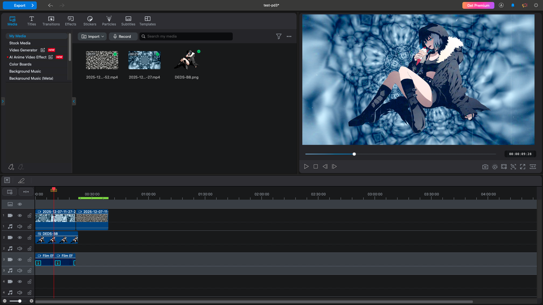The width and height of the screenshot is (543, 305).
Task: Select Stock Media in the sidebar
Action: 20,43
